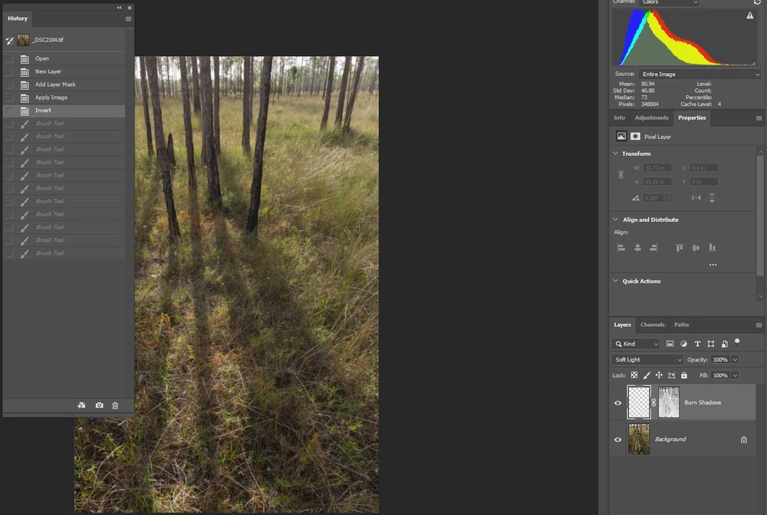Lock image pixels with brush icon
This screenshot has height=515, width=767.
click(x=647, y=375)
